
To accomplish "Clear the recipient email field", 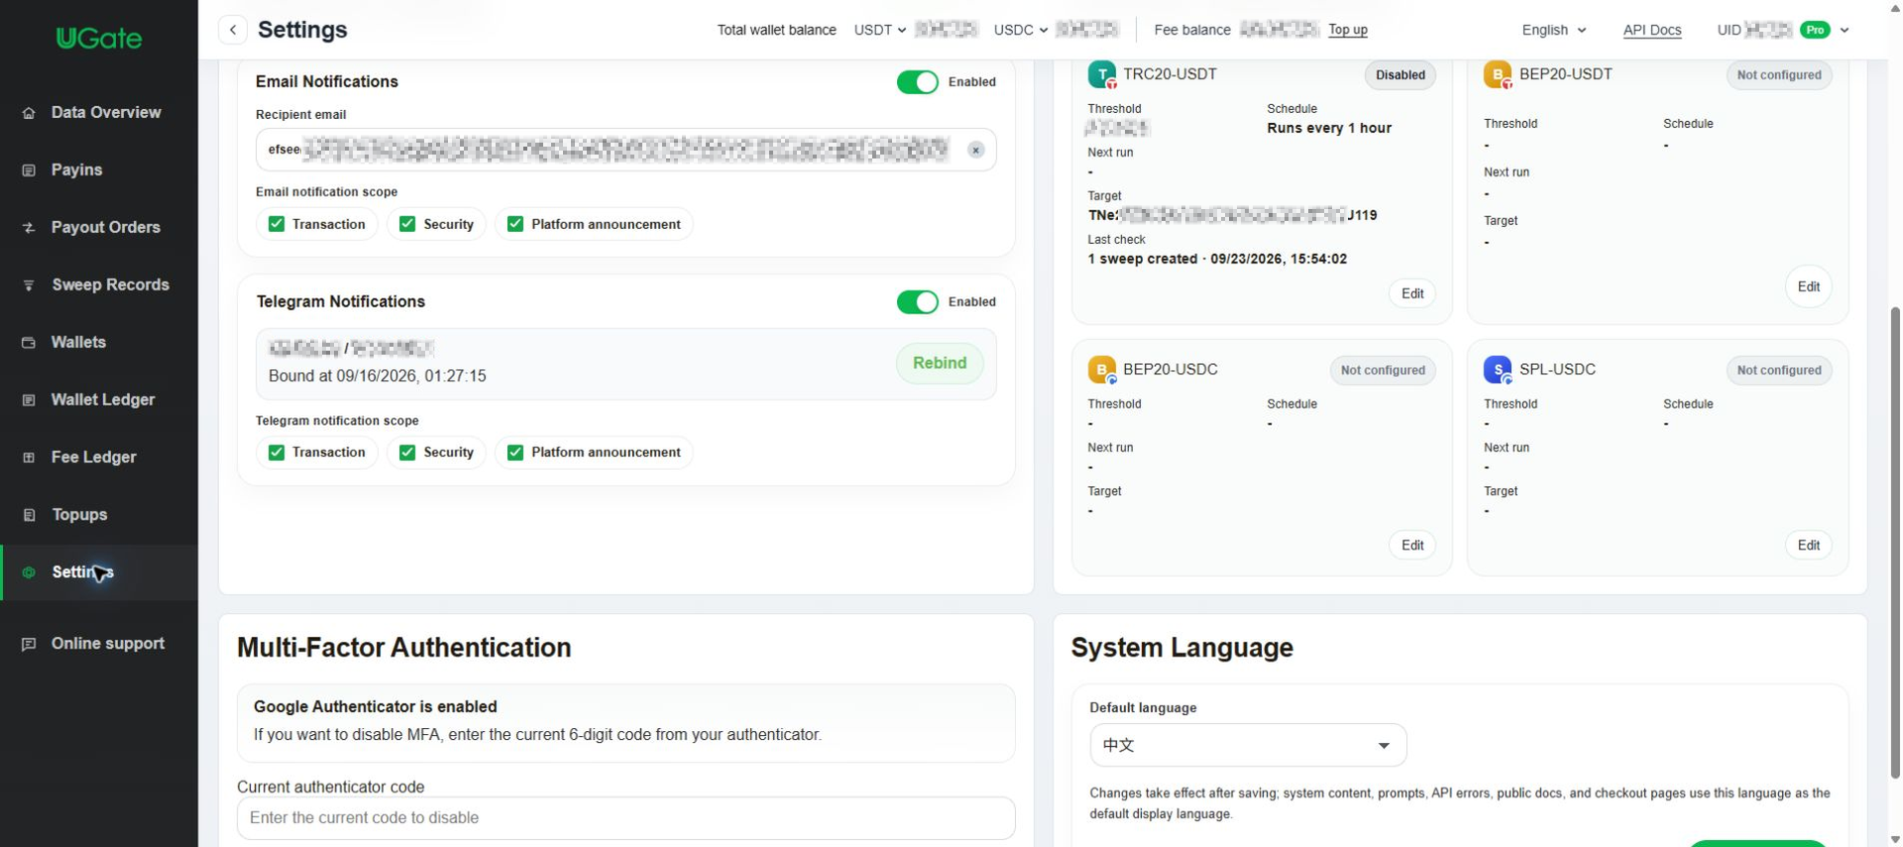I will pos(976,150).
